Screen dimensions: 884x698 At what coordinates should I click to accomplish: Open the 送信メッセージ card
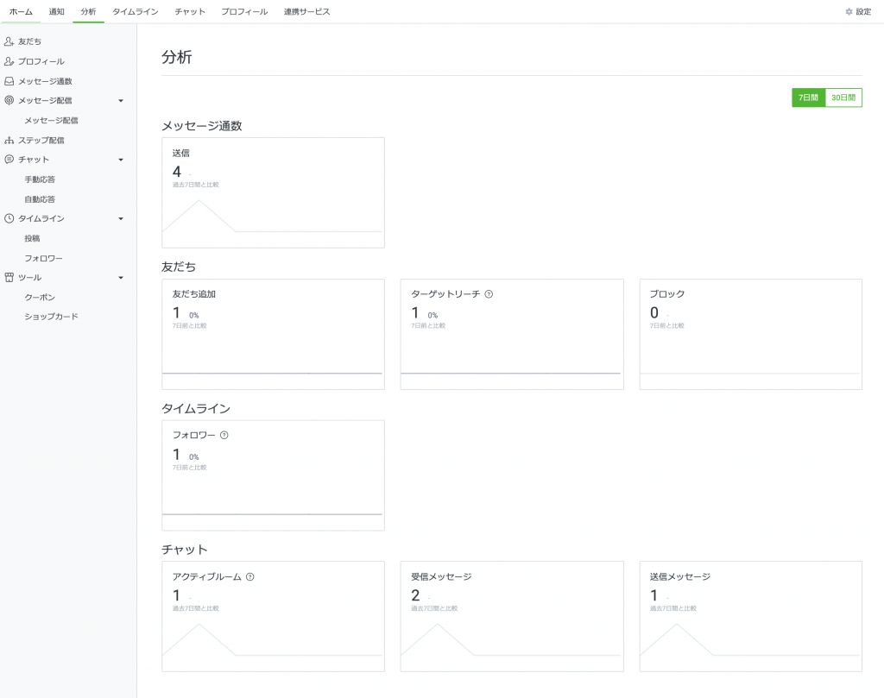751,616
